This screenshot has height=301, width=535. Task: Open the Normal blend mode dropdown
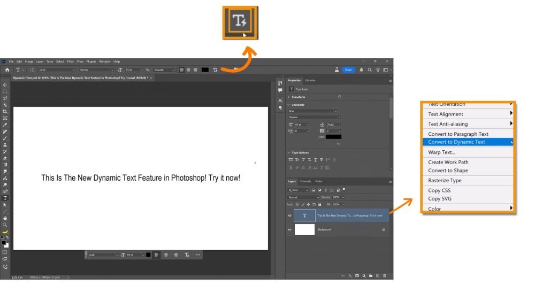(x=303, y=197)
